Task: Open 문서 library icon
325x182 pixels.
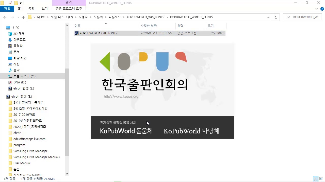Action: [x=10, y=52]
